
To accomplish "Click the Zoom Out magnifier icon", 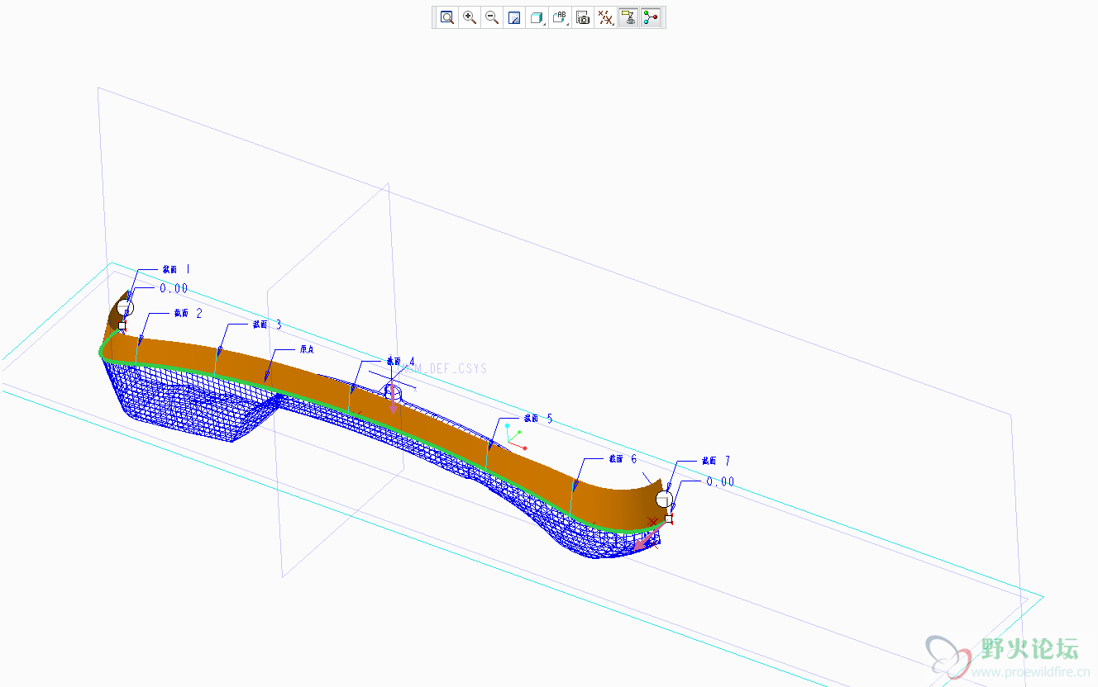I will 492,17.
